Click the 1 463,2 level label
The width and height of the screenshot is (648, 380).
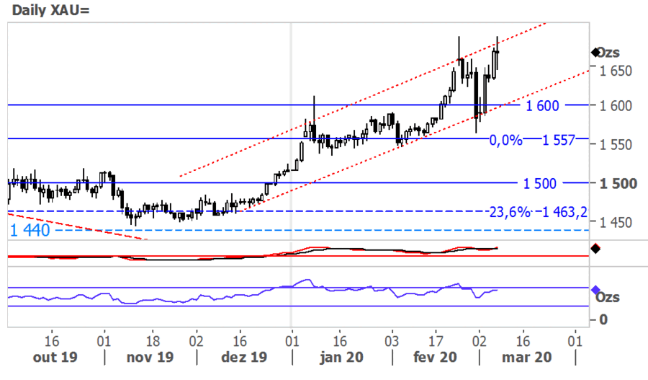564,212
